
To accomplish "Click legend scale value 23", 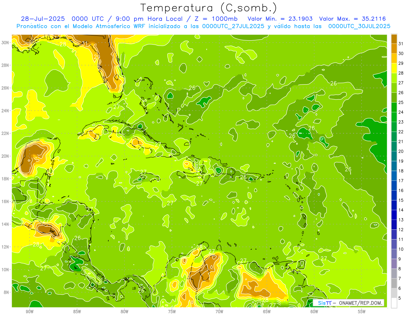I will (401, 122).
